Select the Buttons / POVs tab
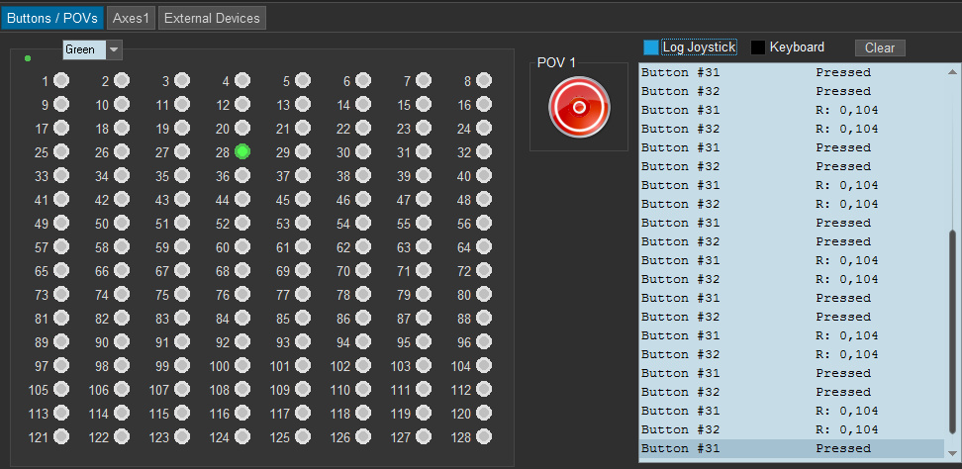This screenshot has height=469, width=962. pyautogui.click(x=50, y=18)
